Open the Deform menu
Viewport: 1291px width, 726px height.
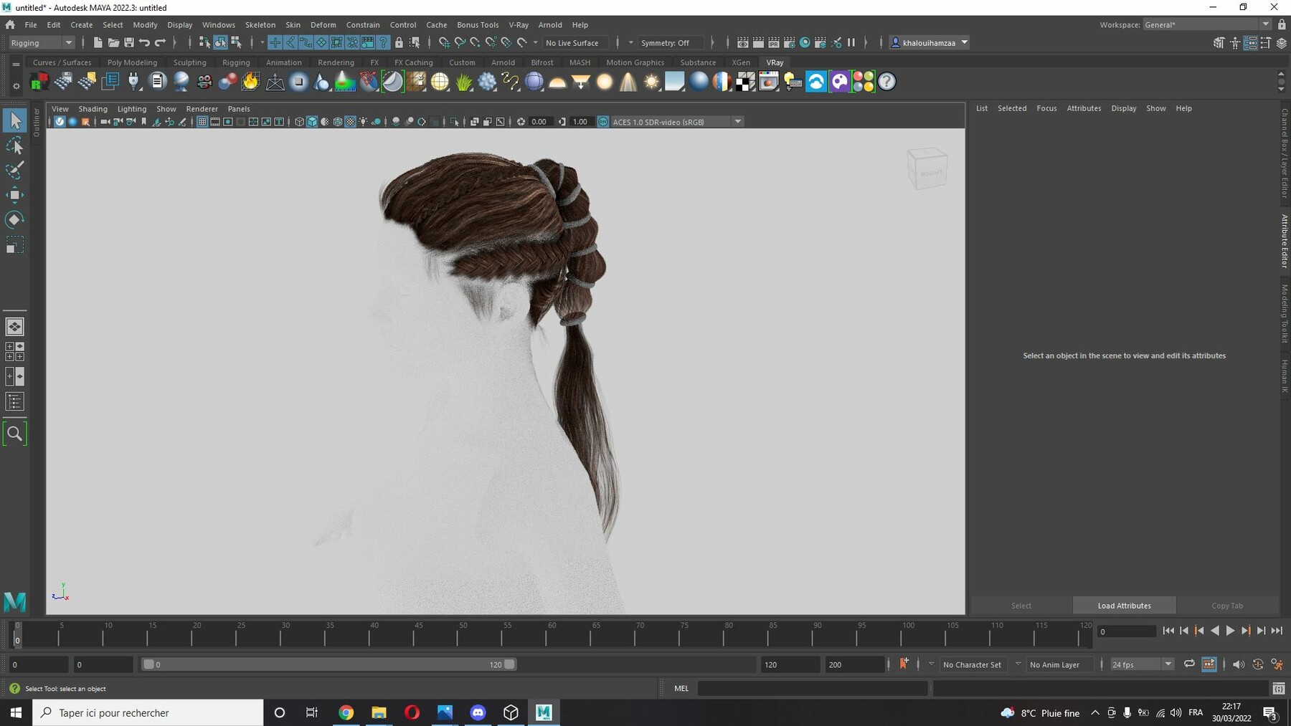click(323, 24)
